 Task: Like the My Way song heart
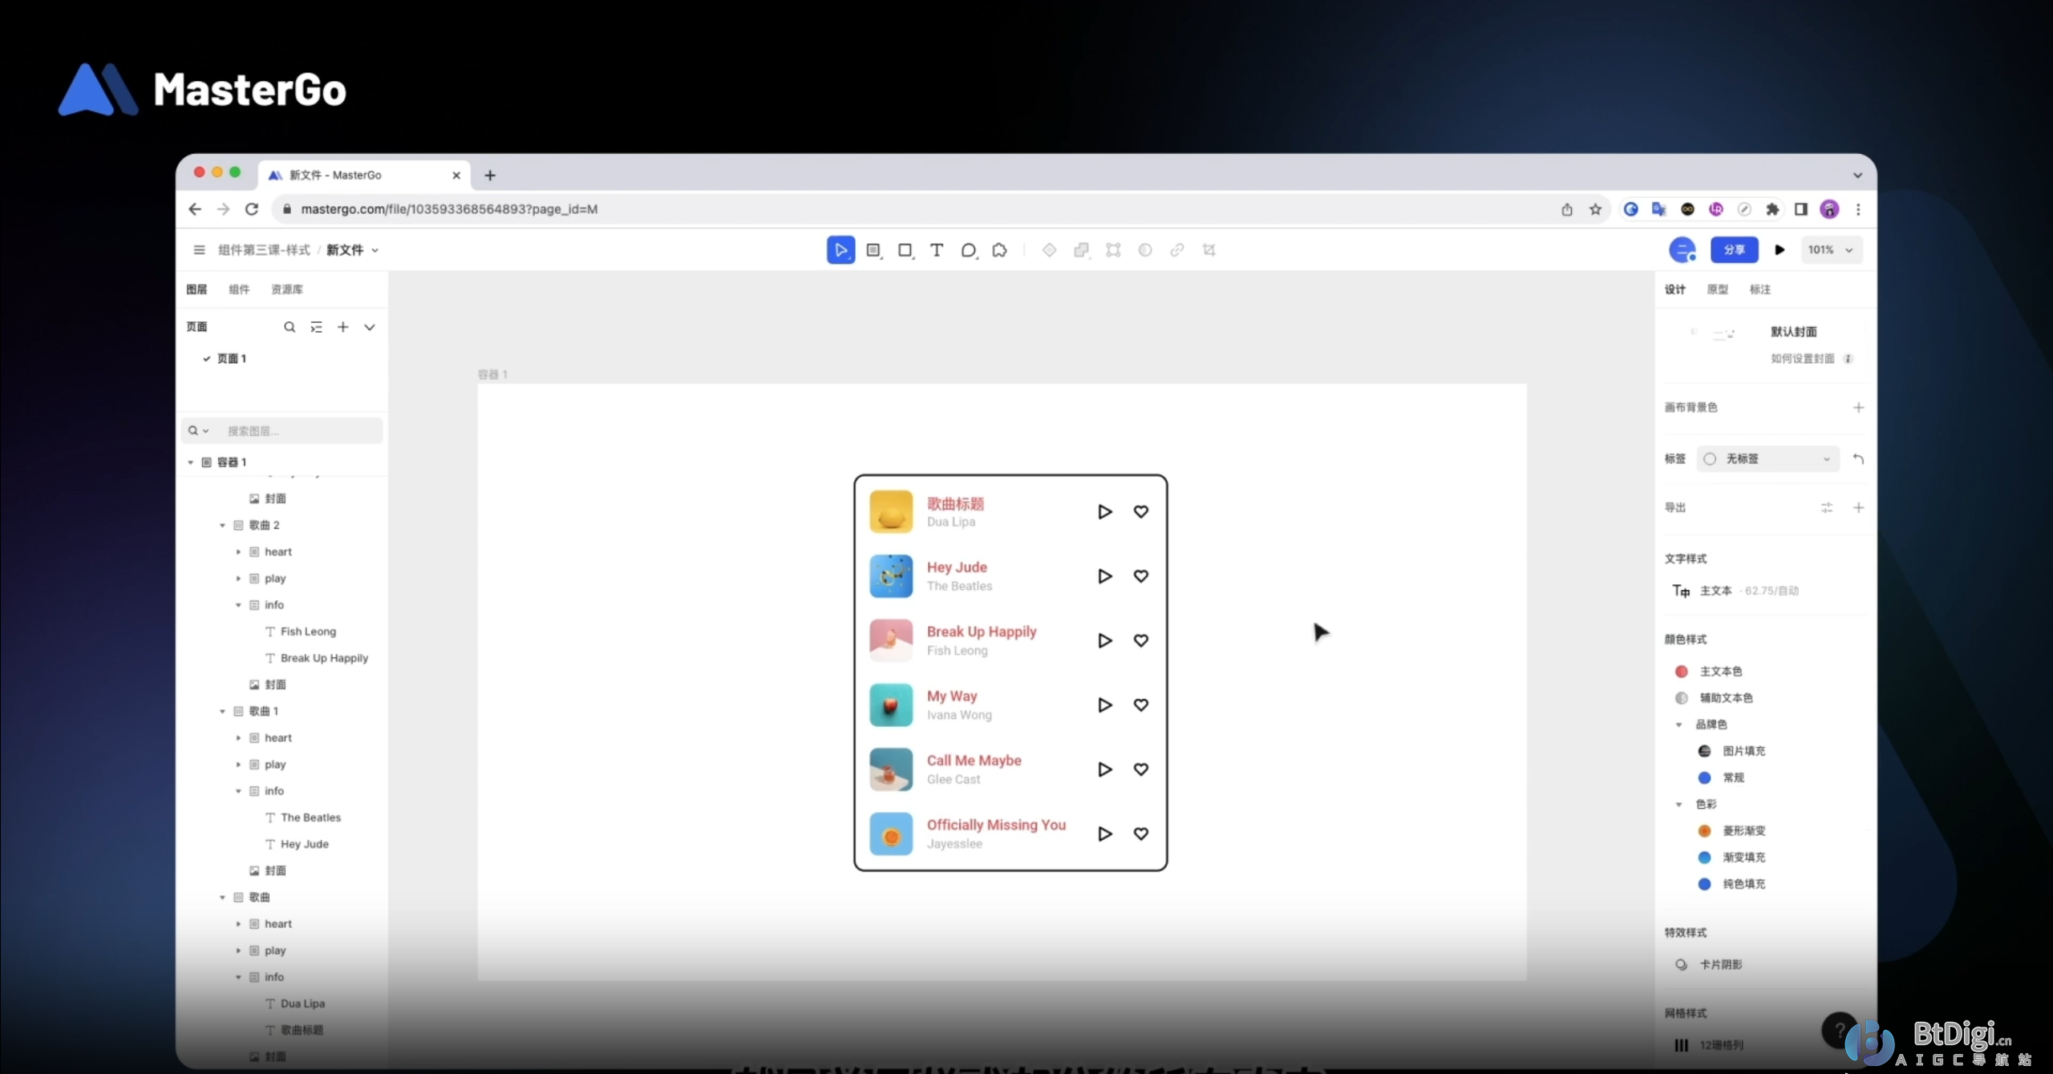coord(1140,705)
